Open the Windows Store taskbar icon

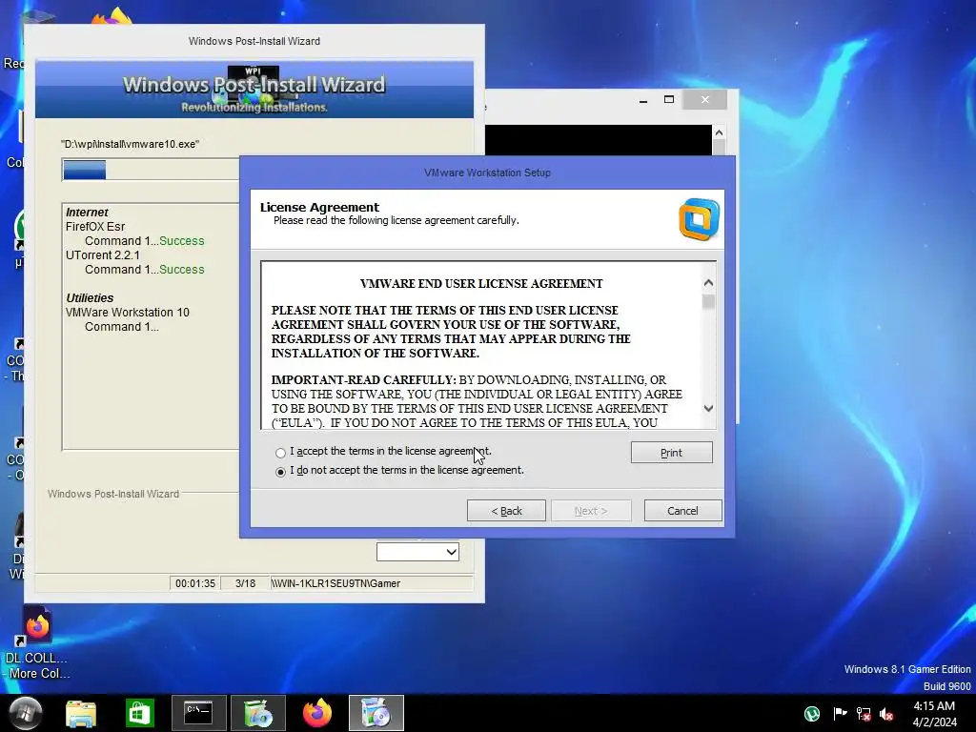pos(139,713)
